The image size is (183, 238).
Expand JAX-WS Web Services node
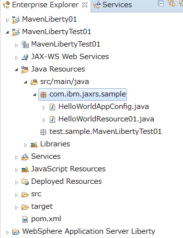pos(16,58)
